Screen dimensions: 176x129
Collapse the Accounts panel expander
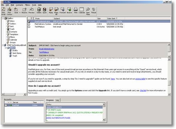(x=2, y=98)
